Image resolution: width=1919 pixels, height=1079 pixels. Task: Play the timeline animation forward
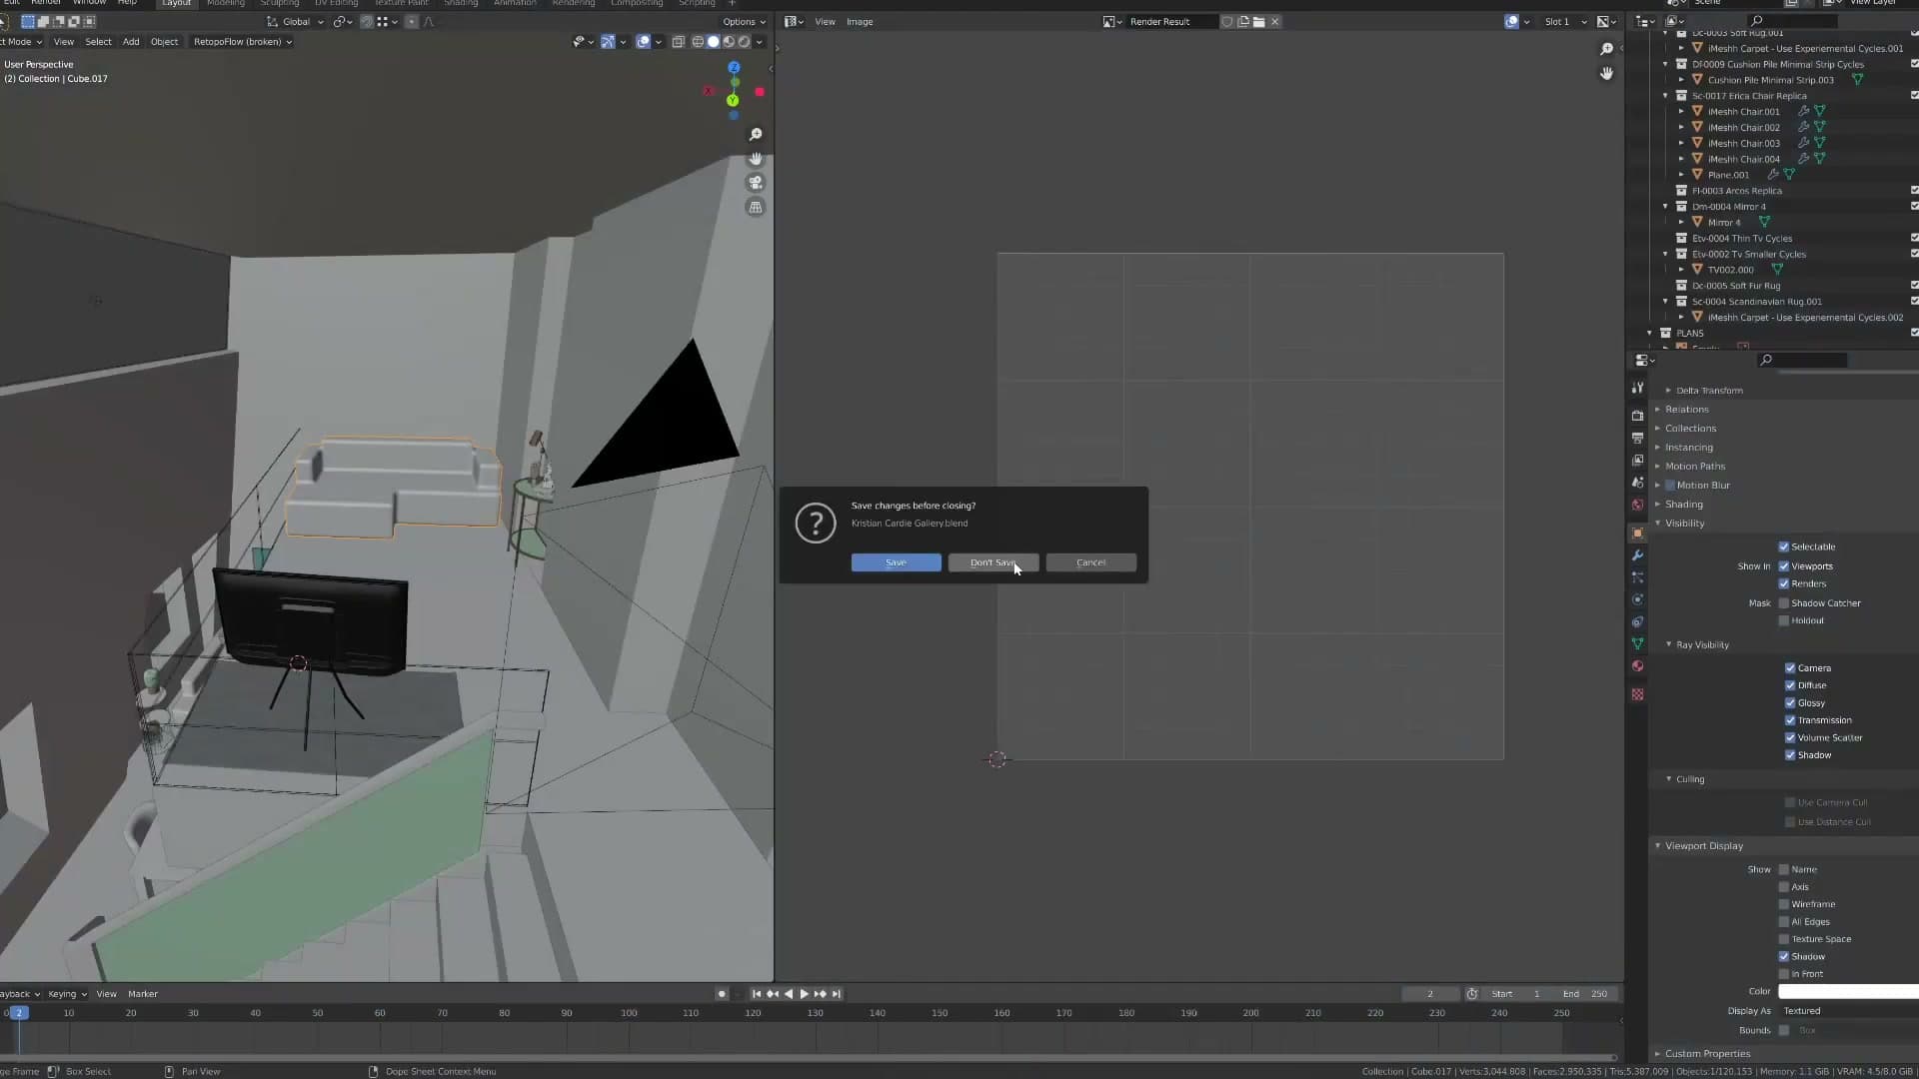[805, 994]
